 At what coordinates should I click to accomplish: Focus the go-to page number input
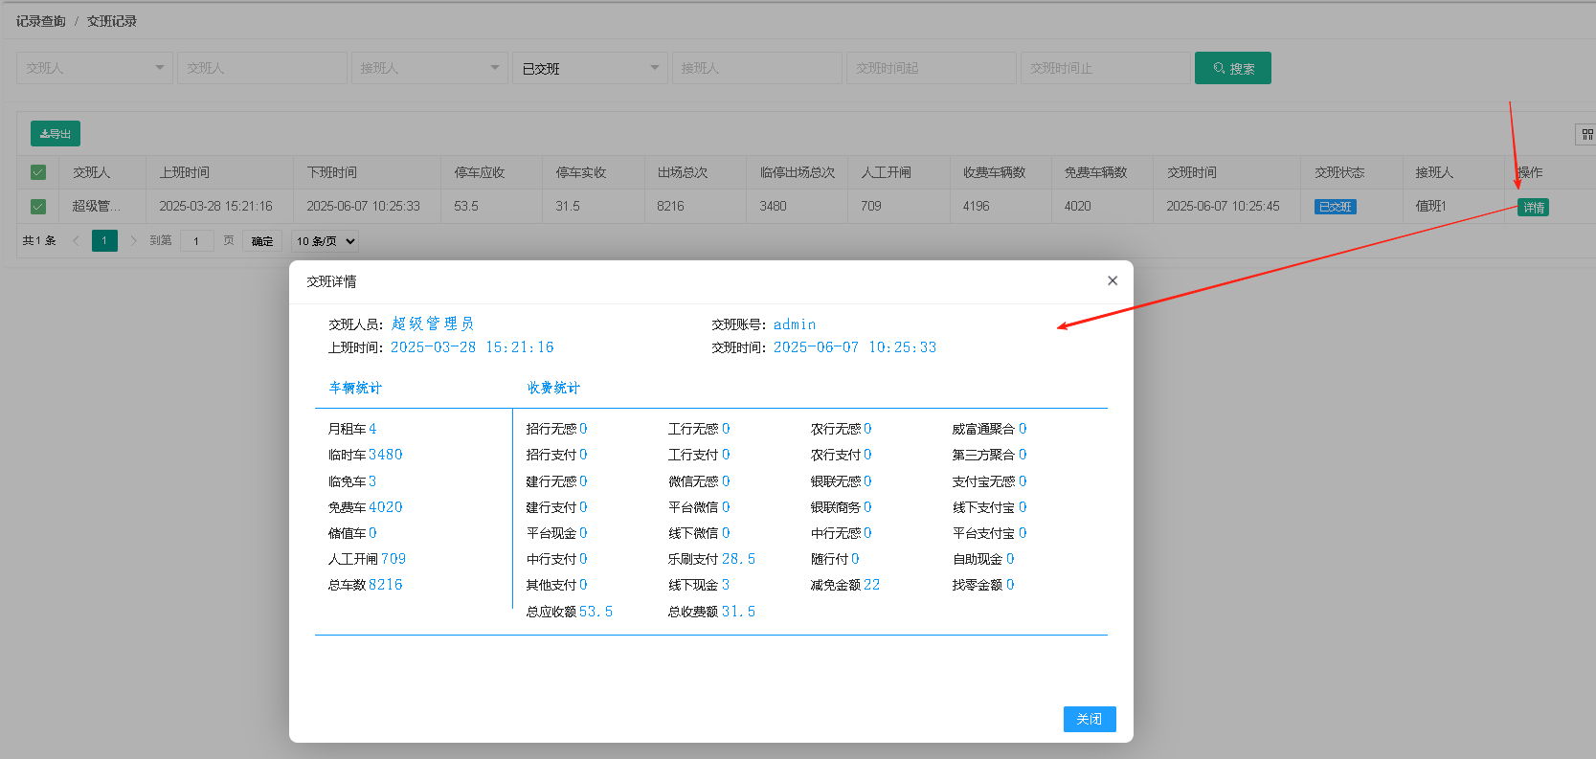tap(196, 241)
